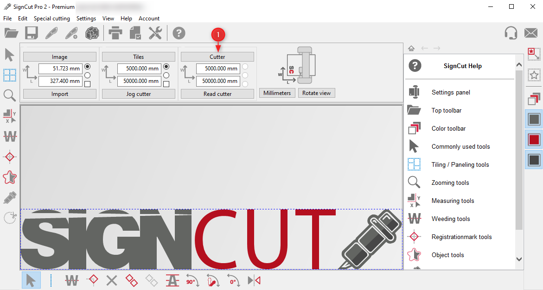Click the rotate 0 degrees icon
The height and width of the screenshot is (290, 543).
(x=233, y=280)
